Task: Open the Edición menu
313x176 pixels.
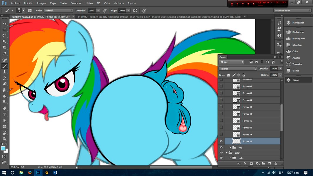Action: (28, 4)
